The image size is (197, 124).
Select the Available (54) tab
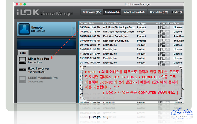click(x=112, y=12)
